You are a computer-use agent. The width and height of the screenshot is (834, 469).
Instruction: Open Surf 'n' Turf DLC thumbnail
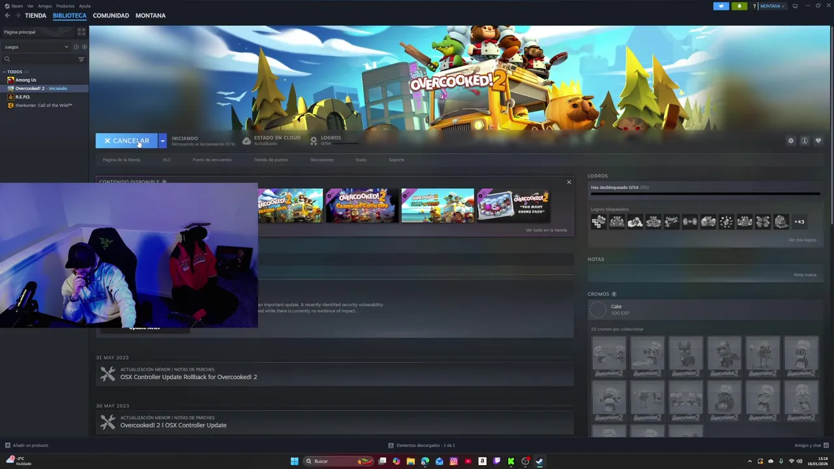point(438,206)
